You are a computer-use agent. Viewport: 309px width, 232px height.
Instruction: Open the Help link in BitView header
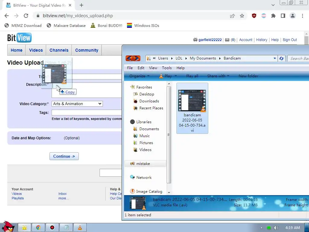[x=275, y=40]
